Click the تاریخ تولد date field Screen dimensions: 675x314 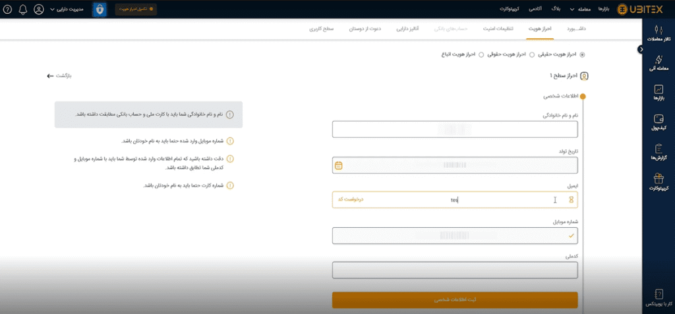pyautogui.click(x=455, y=165)
